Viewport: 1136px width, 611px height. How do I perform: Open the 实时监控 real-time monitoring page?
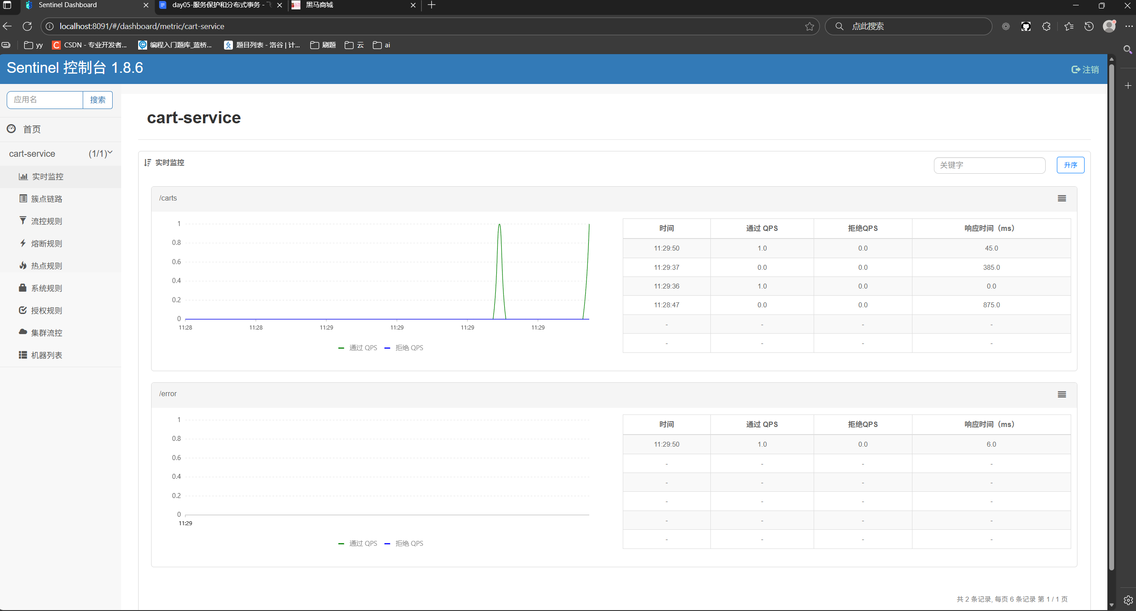pyautogui.click(x=46, y=176)
